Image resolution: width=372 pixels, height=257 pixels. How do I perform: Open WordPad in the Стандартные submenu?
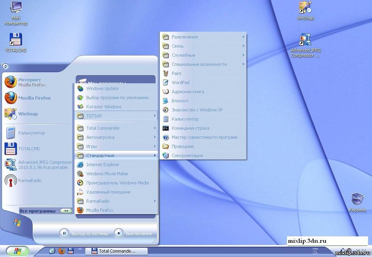[x=203, y=82]
